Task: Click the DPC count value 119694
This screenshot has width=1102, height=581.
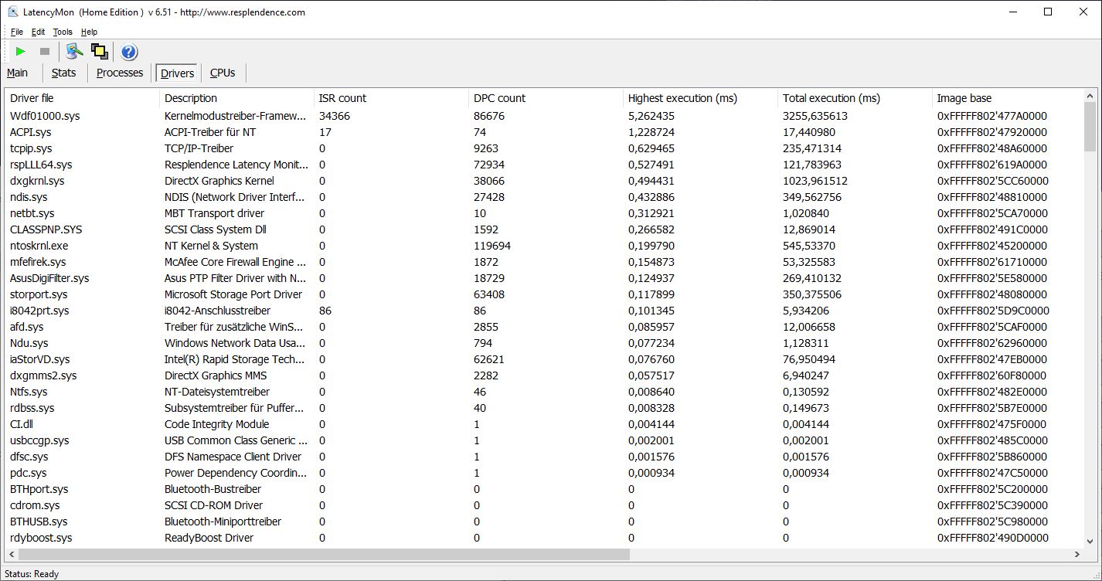Action: (x=492, y=246)
